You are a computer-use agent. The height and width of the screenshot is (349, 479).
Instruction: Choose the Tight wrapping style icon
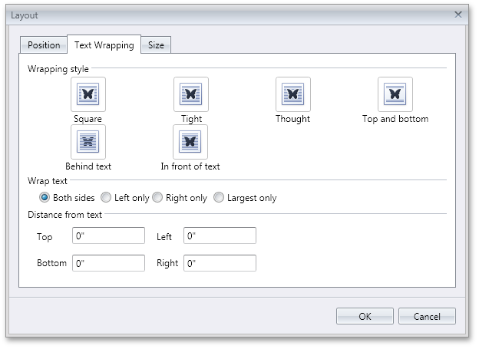[190, 95]
